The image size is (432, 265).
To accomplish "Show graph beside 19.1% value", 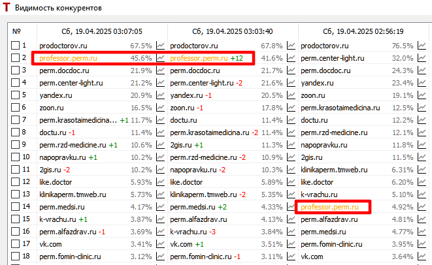I will pyautogui.click(x=422, y=95).
